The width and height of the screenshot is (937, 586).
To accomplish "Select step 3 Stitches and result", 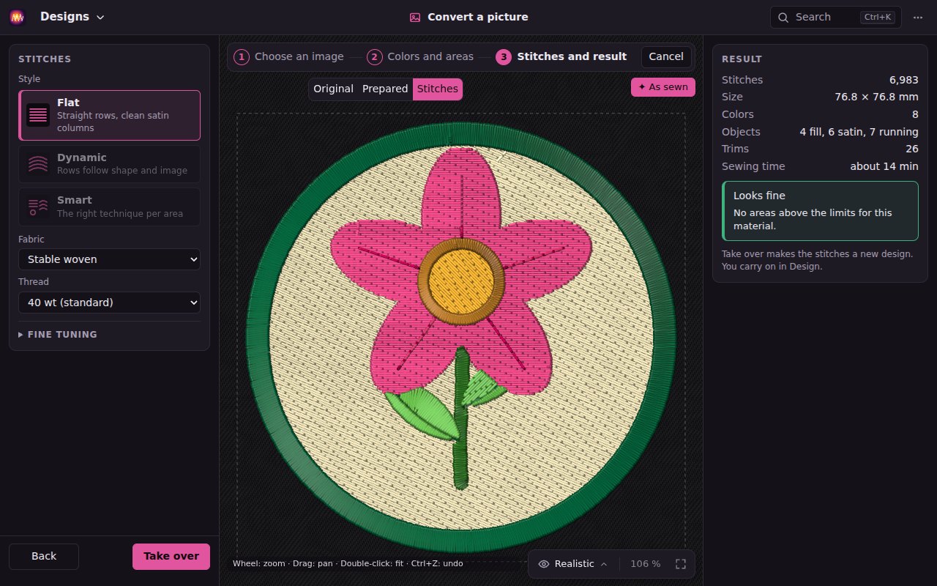I will [x=561, y=57].
